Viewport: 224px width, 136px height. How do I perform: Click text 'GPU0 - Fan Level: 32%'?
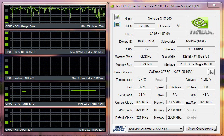[x=19, y=129]
